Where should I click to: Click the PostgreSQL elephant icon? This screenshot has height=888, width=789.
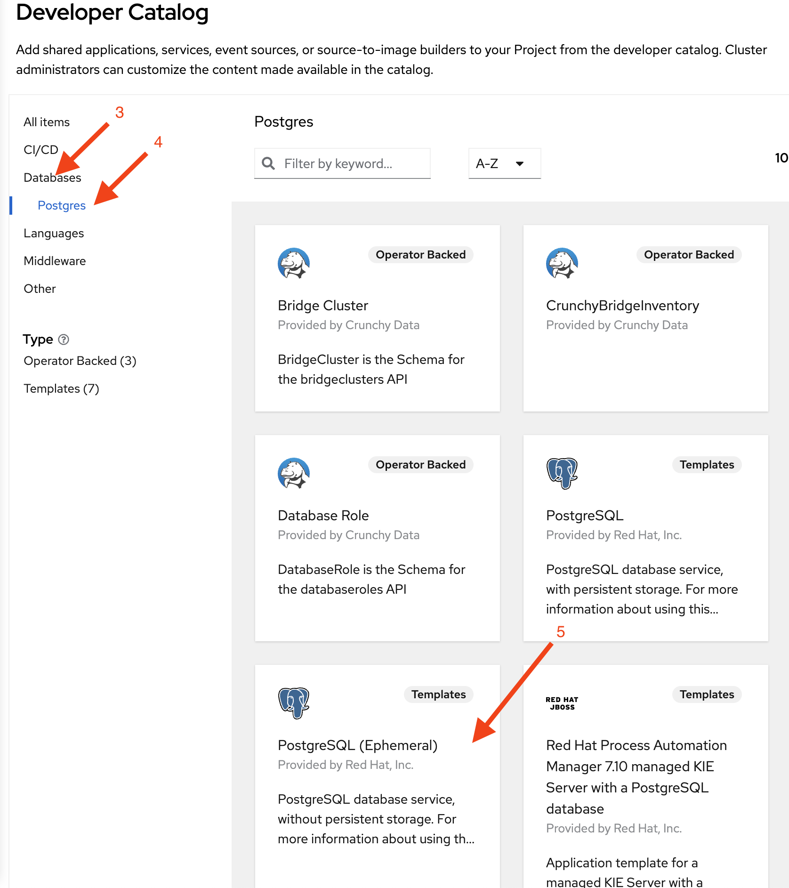(562, 473)
